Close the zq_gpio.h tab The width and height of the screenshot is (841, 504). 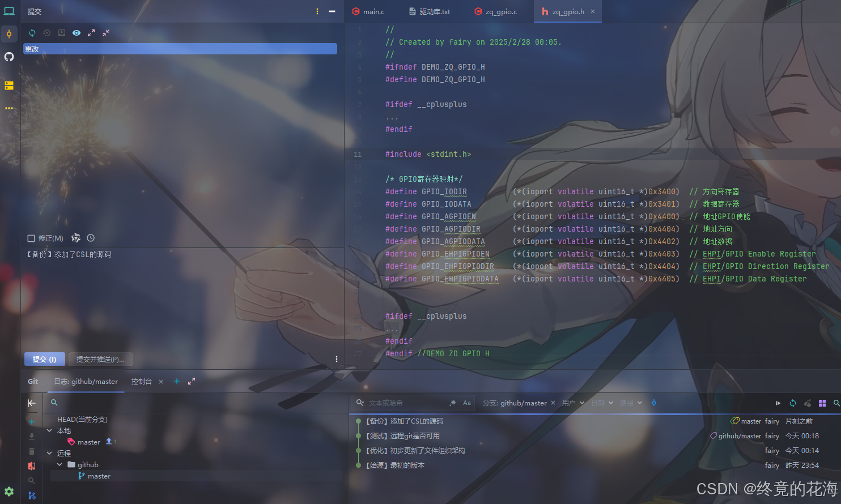[x=593, y=11]
